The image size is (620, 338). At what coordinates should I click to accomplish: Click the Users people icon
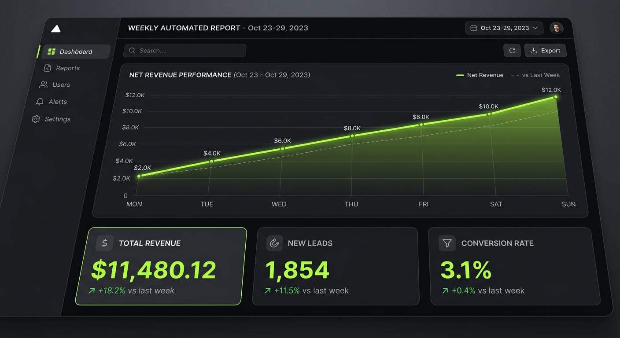point(44,84)
